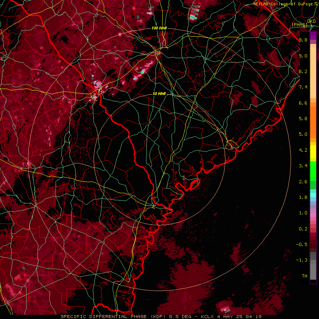The height and width of the screenshot is (319, 319).
Task: Click the 5.0 value on the scale
Action: click(x=303, y=134)
